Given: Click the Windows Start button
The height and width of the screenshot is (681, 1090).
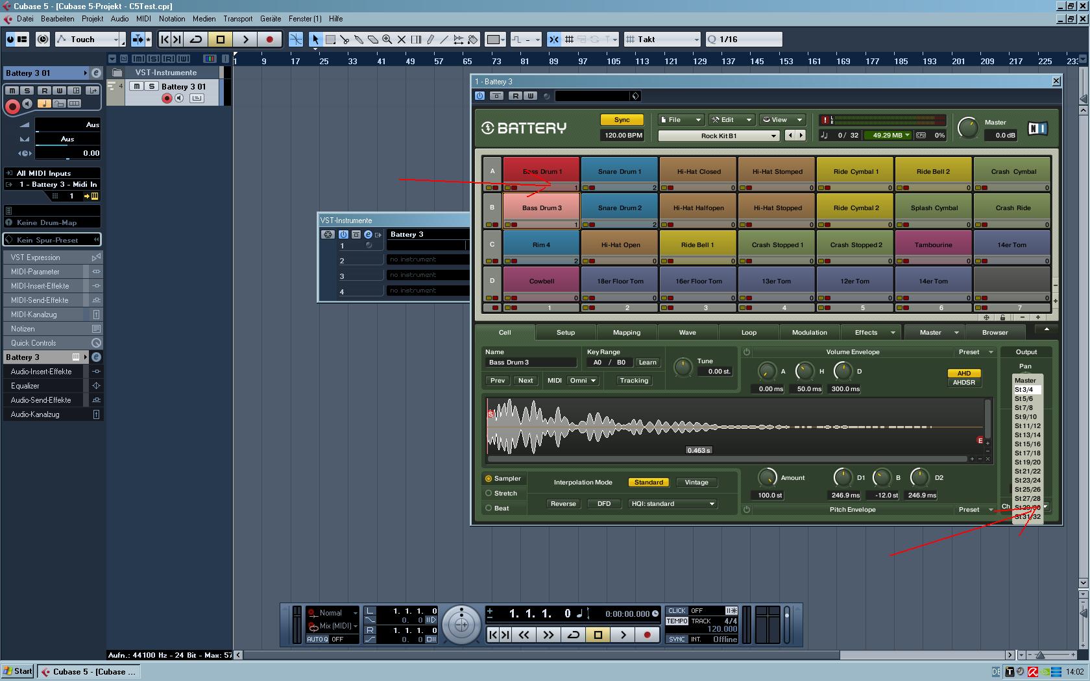Looking at the screenshot, I should tap(18, 671).
